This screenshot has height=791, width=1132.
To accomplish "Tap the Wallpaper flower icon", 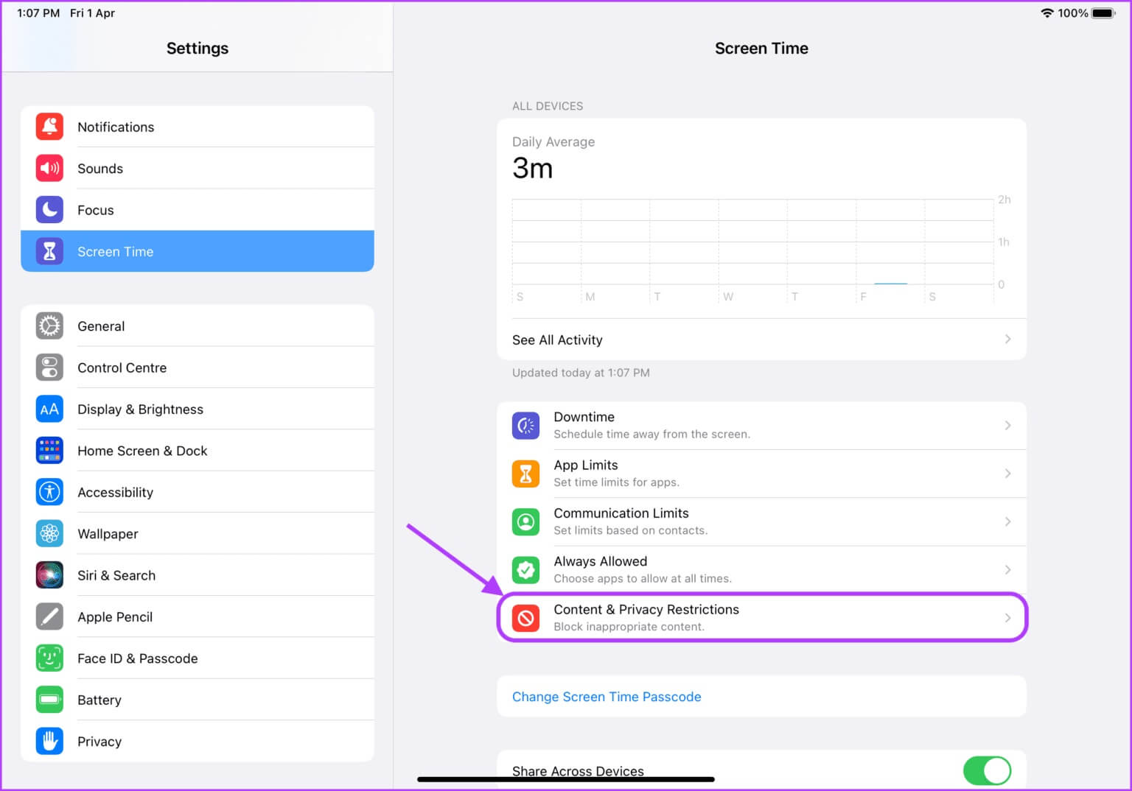I will [x=49, y=533].
